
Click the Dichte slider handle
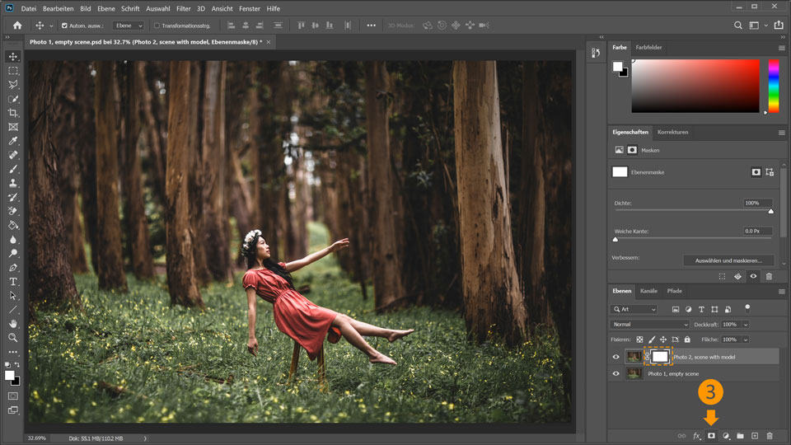(x=771, y=211)
